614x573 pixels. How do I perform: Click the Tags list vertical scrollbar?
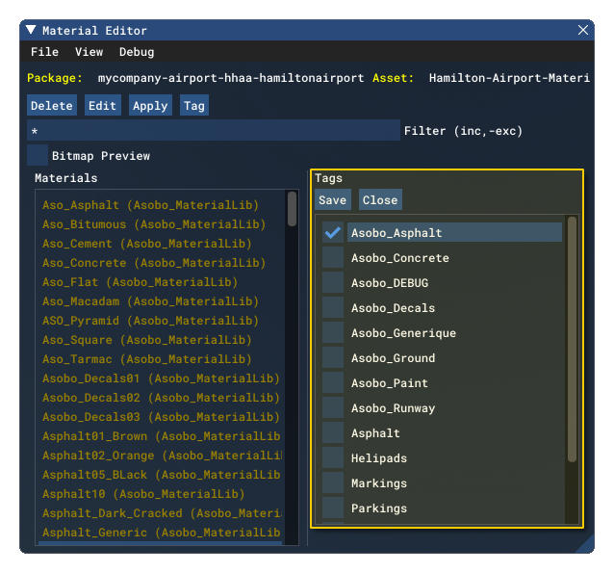573,337
